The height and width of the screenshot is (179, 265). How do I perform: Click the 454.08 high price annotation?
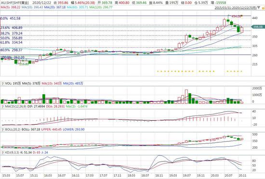236,16
